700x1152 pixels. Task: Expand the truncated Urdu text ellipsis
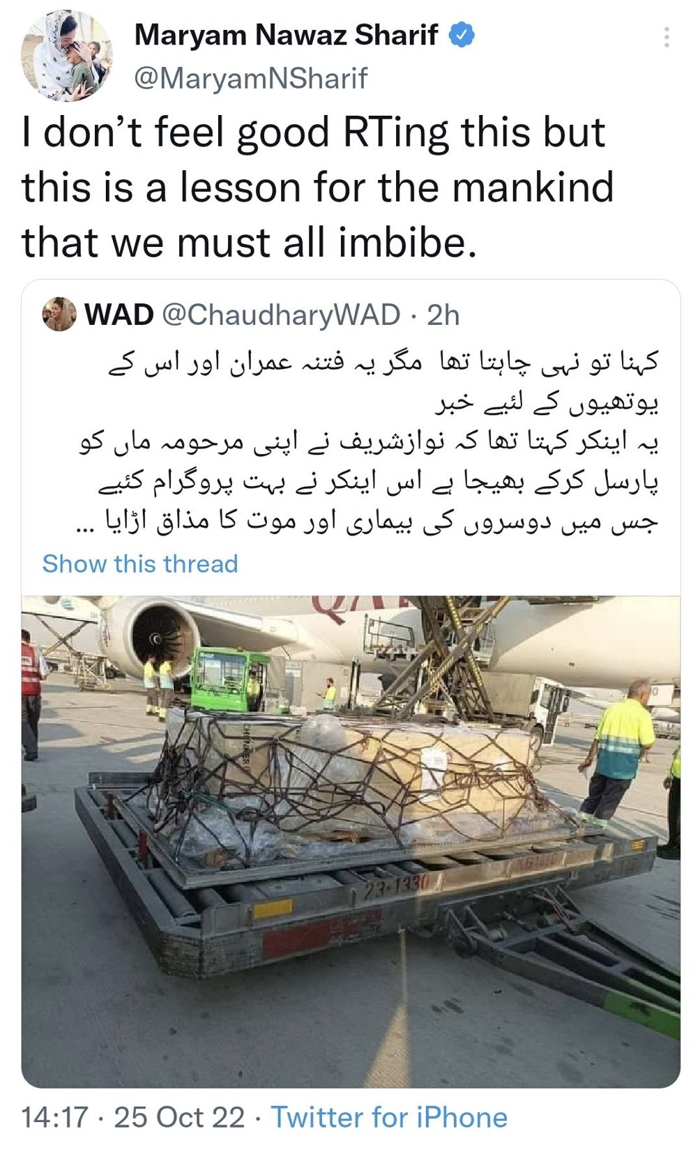coord(84,524)
